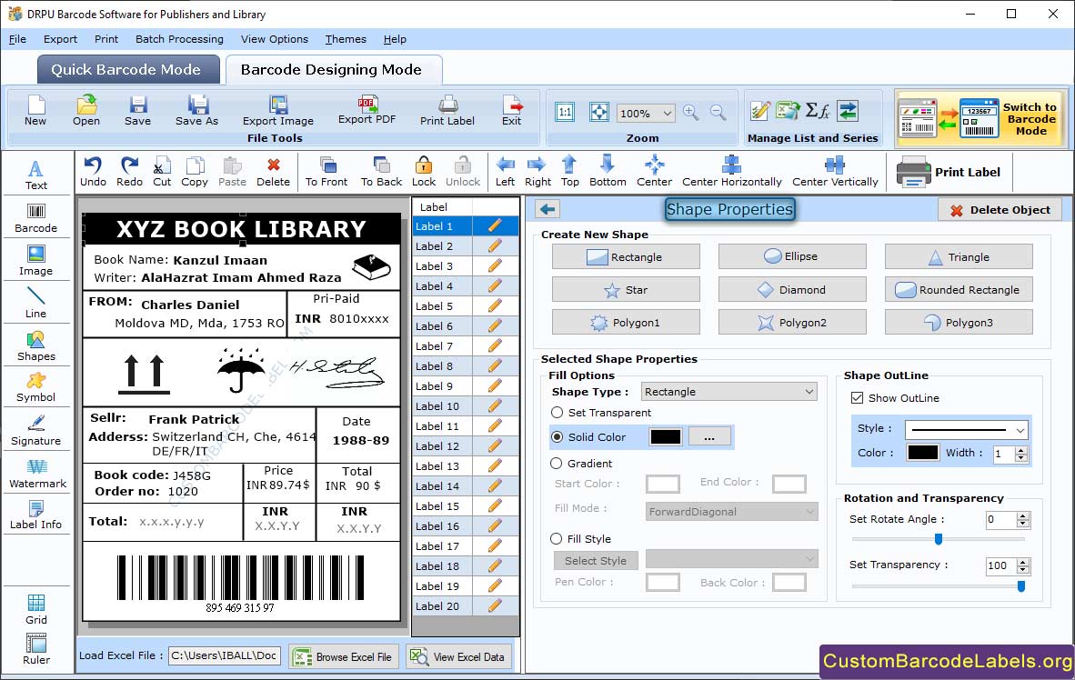The width and height of the screenshot is (1075, 680).
Task: Select the Text tool in sidebar
Action: [35, 175]
